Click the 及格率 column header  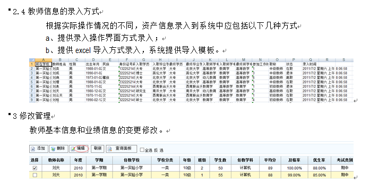[294, 160]
